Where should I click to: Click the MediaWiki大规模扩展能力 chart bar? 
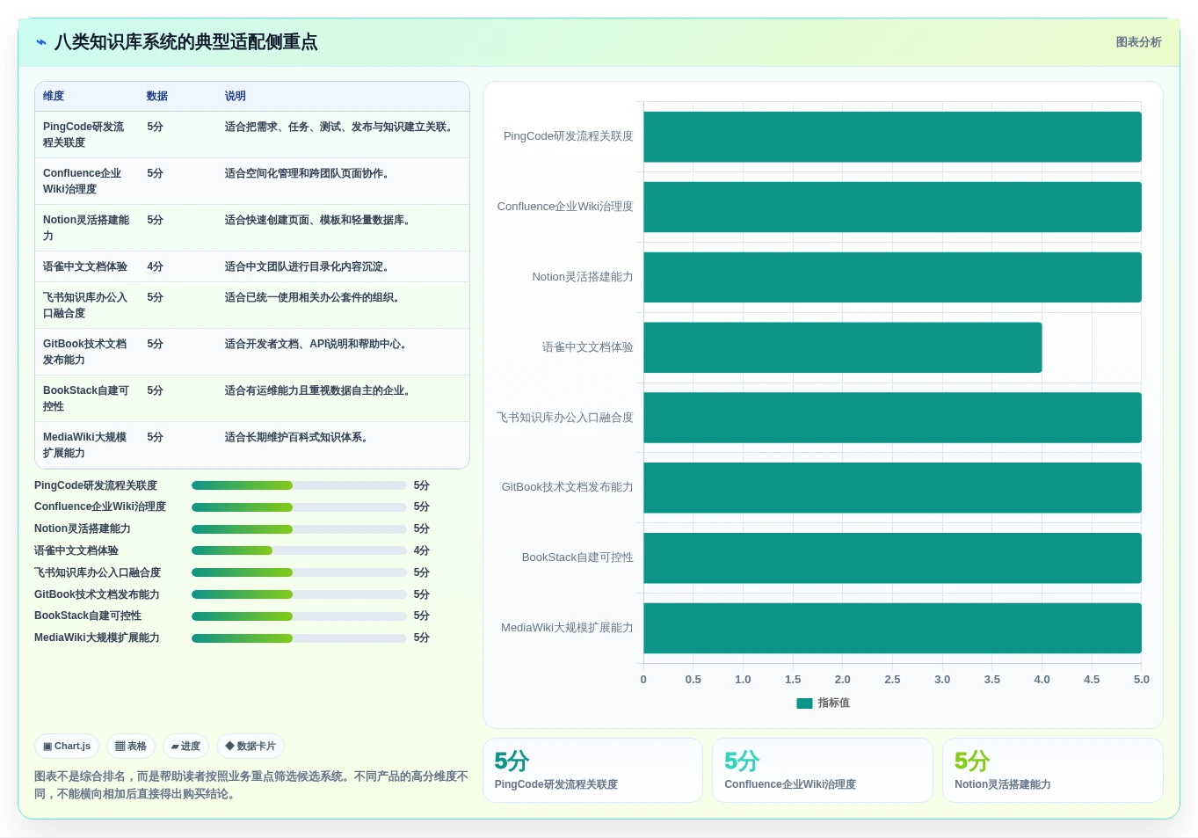tap(892, 628)
